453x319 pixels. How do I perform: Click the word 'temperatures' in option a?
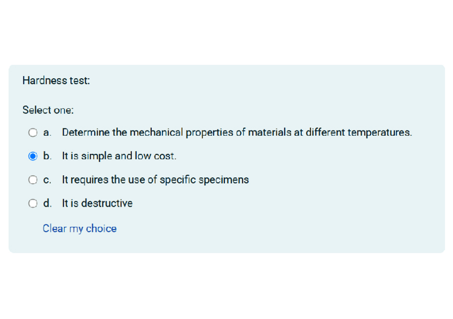380,133
